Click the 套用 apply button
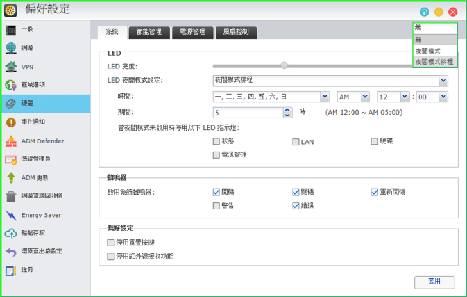The height and width of the screenshot is (297, 467). coord(434,282)
